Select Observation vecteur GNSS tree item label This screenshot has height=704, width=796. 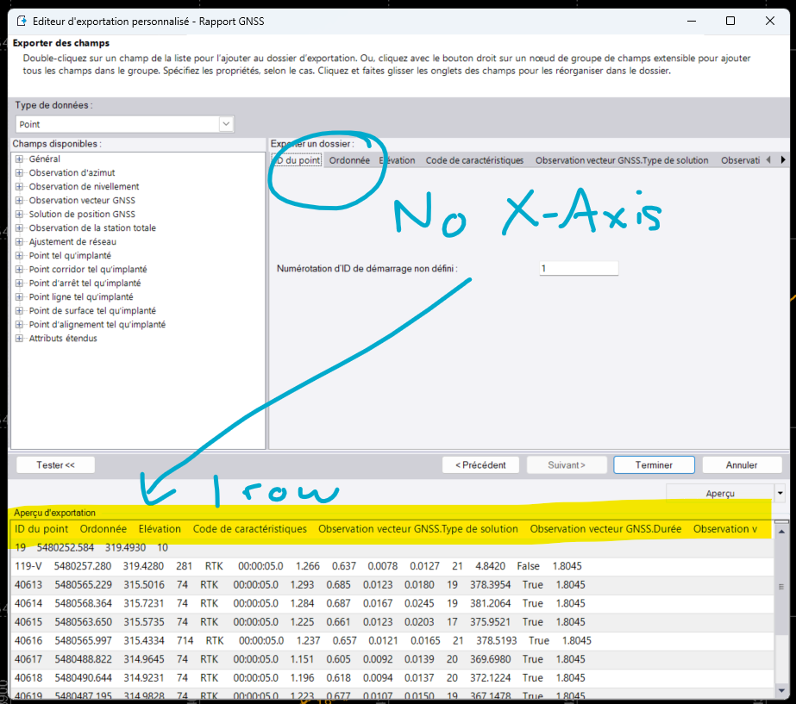pos(82,201)
